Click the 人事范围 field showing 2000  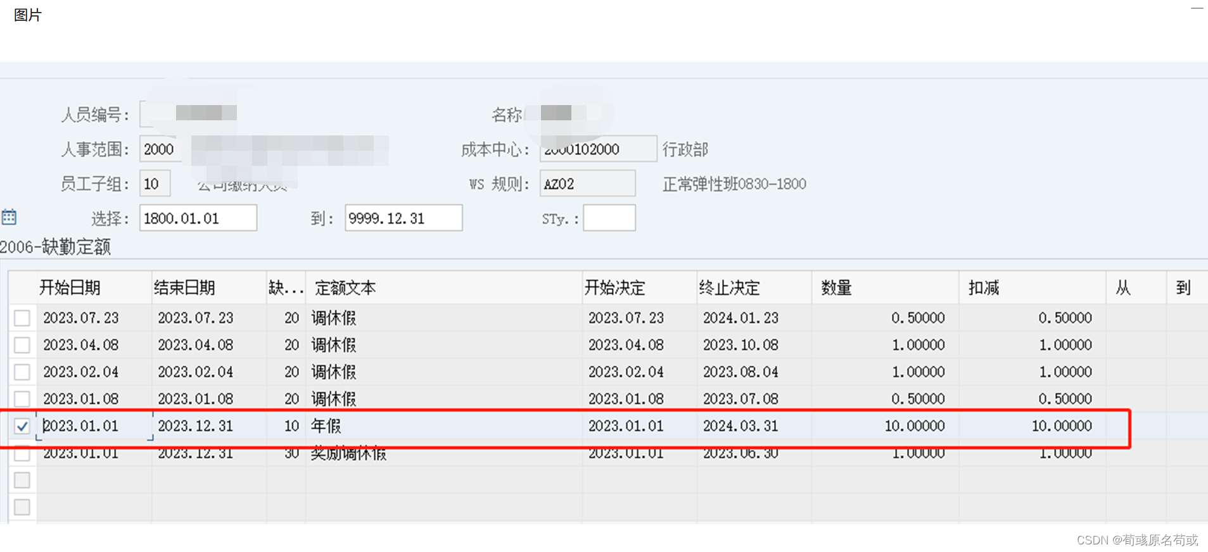160,149
